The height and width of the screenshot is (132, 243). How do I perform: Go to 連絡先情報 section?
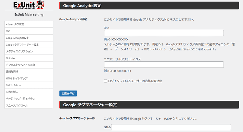(29, 72)
